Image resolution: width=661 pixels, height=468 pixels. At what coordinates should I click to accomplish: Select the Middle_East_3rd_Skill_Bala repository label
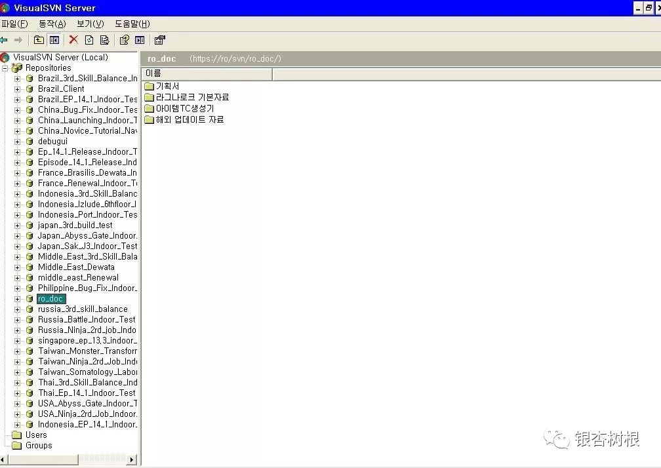coord(88,257)
